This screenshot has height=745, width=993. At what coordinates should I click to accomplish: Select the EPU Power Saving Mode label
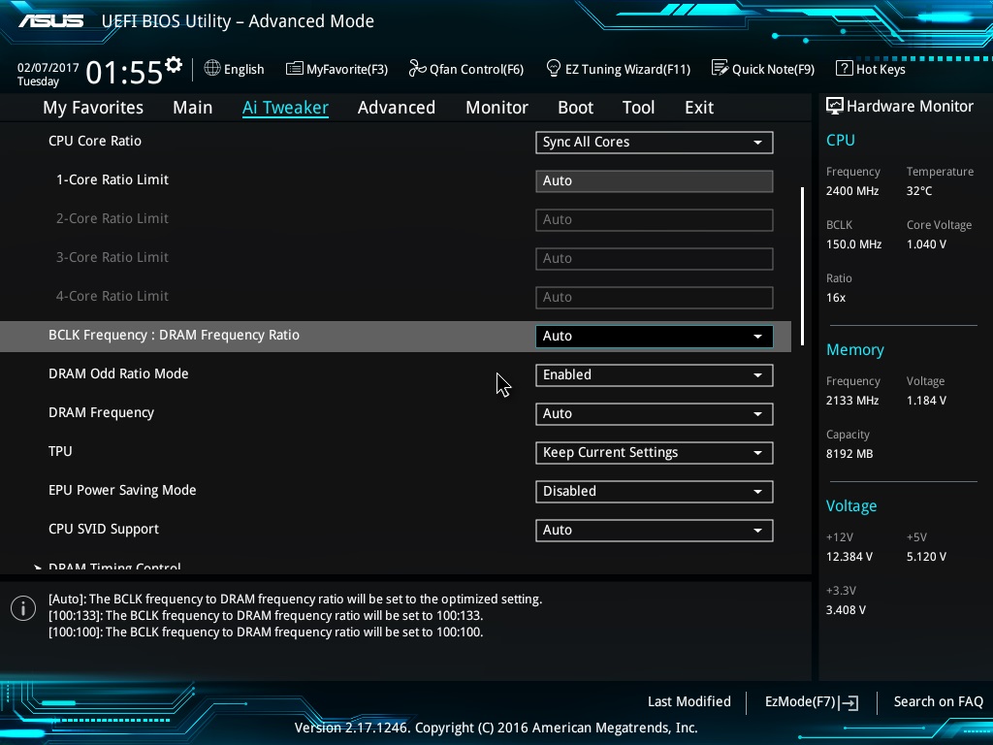(x=122, y=490)
